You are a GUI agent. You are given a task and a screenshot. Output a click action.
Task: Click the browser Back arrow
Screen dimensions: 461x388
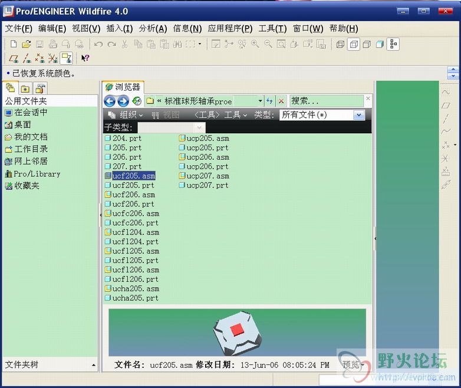110,101
